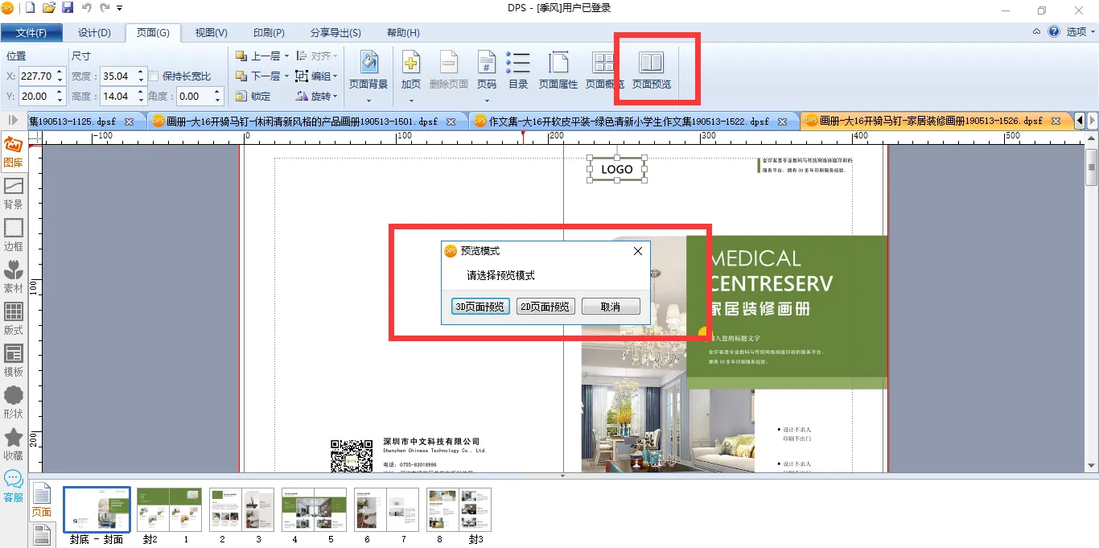Choose 2D页面预览 in preview mode dialog
Screen dimensions: 1099x548
(545, 307)
